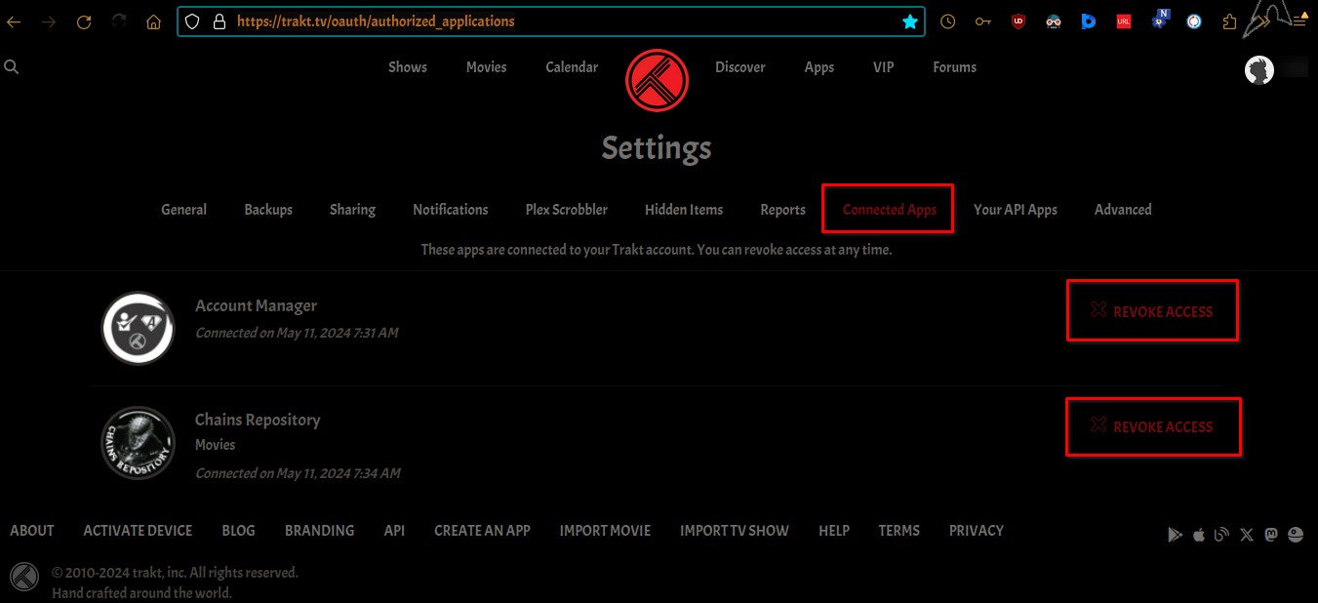
Task: Open the browser home page
Action: (x=154, y=21)
